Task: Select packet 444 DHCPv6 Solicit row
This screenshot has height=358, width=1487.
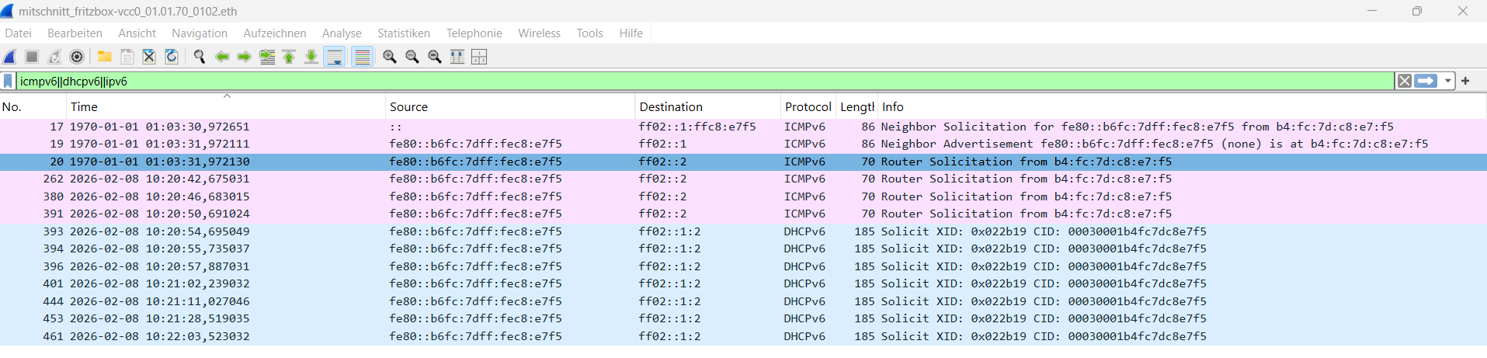Action: [743, 301]
